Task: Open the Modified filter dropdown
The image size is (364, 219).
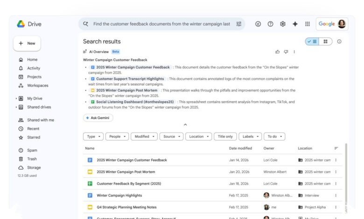Action: (144, 137)
